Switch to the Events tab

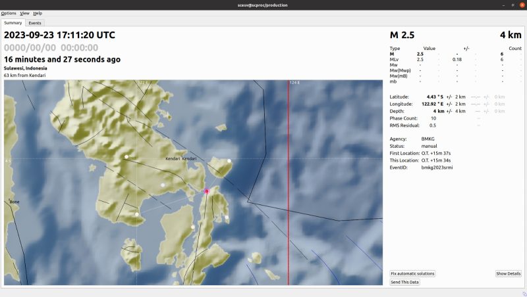pyautogui.click(x=34, y=23)
